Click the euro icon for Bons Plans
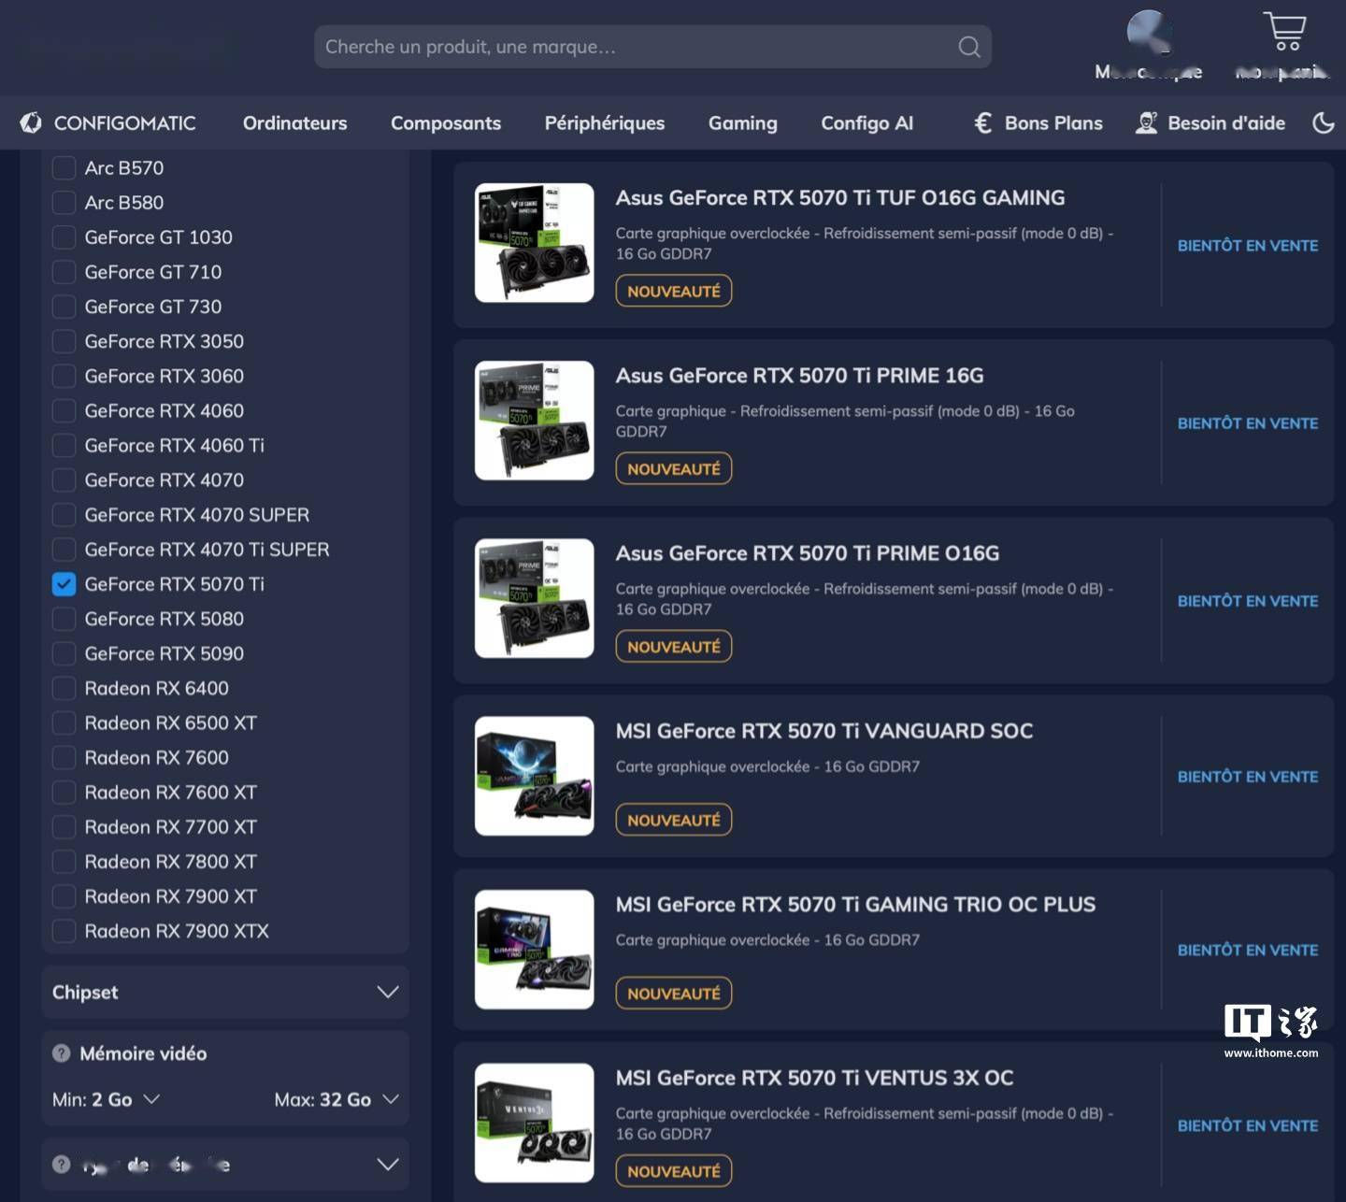The height and width of the screenshot is (1202, 1346). point(982,122)
